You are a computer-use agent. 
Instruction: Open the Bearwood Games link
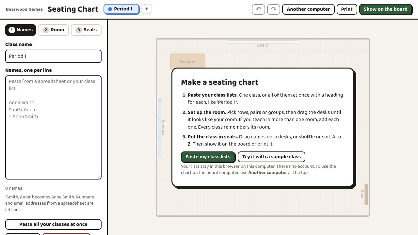point(24,9)
